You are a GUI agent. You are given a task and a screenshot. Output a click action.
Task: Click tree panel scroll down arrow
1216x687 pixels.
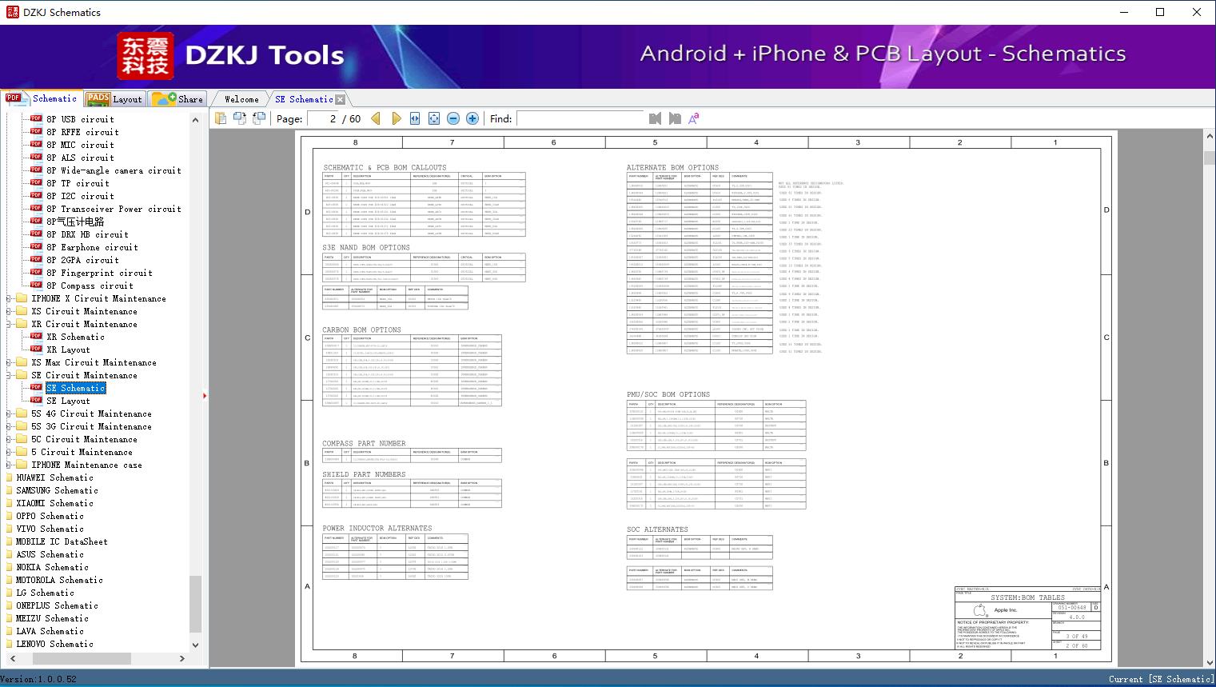click(195, 645)
